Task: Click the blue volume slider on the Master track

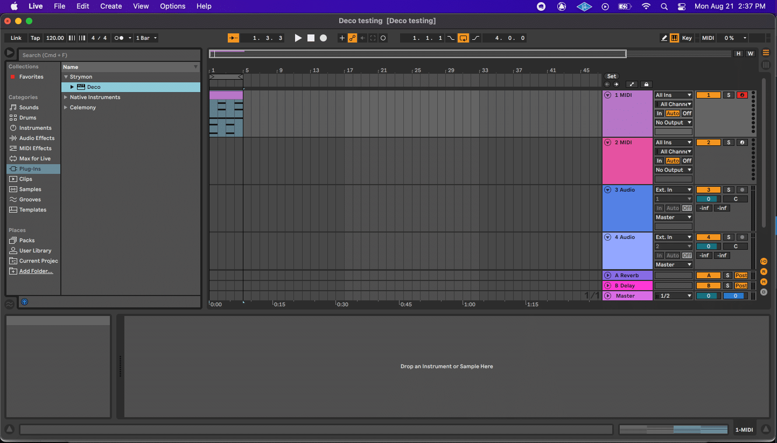Action: coord(734,296)
